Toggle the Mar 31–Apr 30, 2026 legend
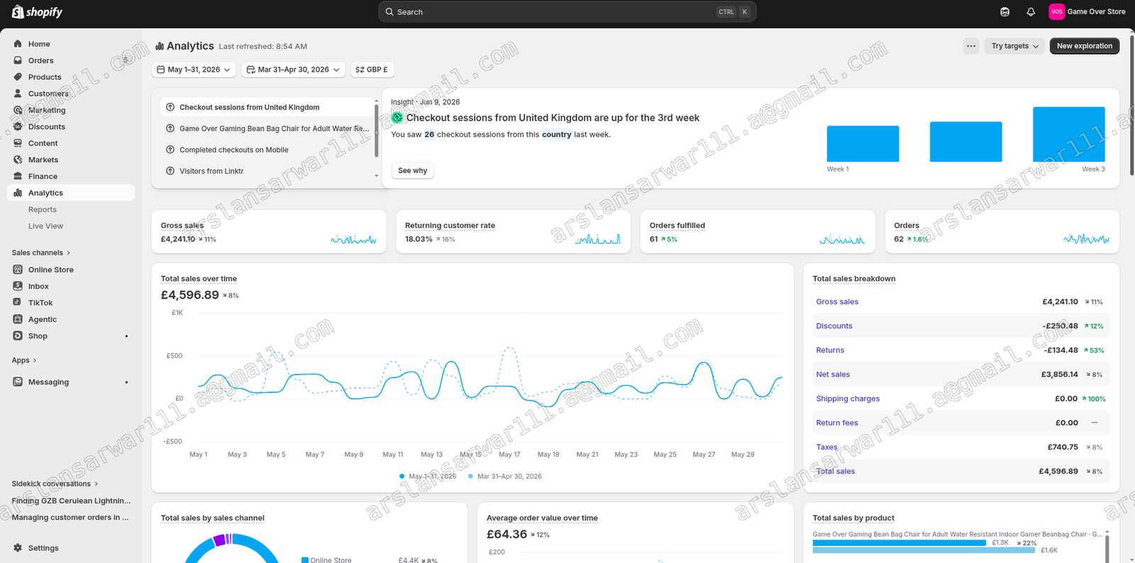1135x563 pixels. click(505, 476)
